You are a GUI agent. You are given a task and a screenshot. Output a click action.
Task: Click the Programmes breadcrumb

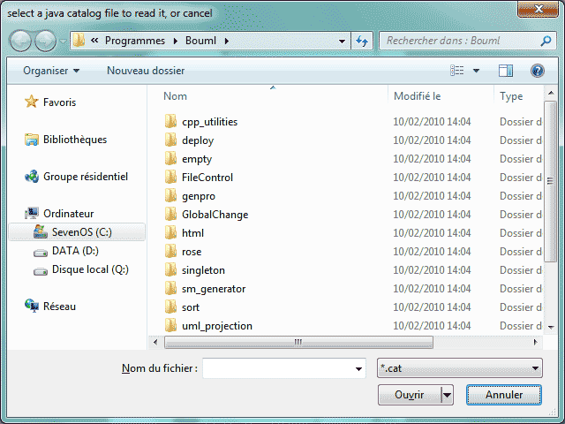tap(135, 41)
